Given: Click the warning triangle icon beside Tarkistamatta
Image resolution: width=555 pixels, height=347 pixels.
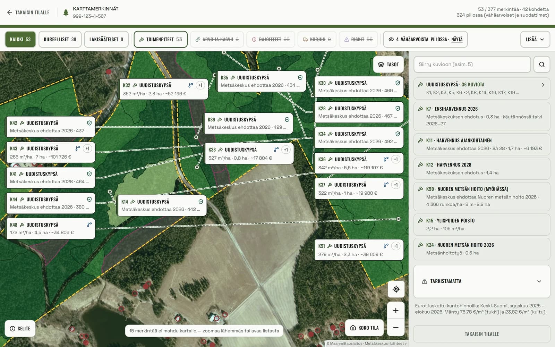Looking at the screenshot, I should pos(424,281).
